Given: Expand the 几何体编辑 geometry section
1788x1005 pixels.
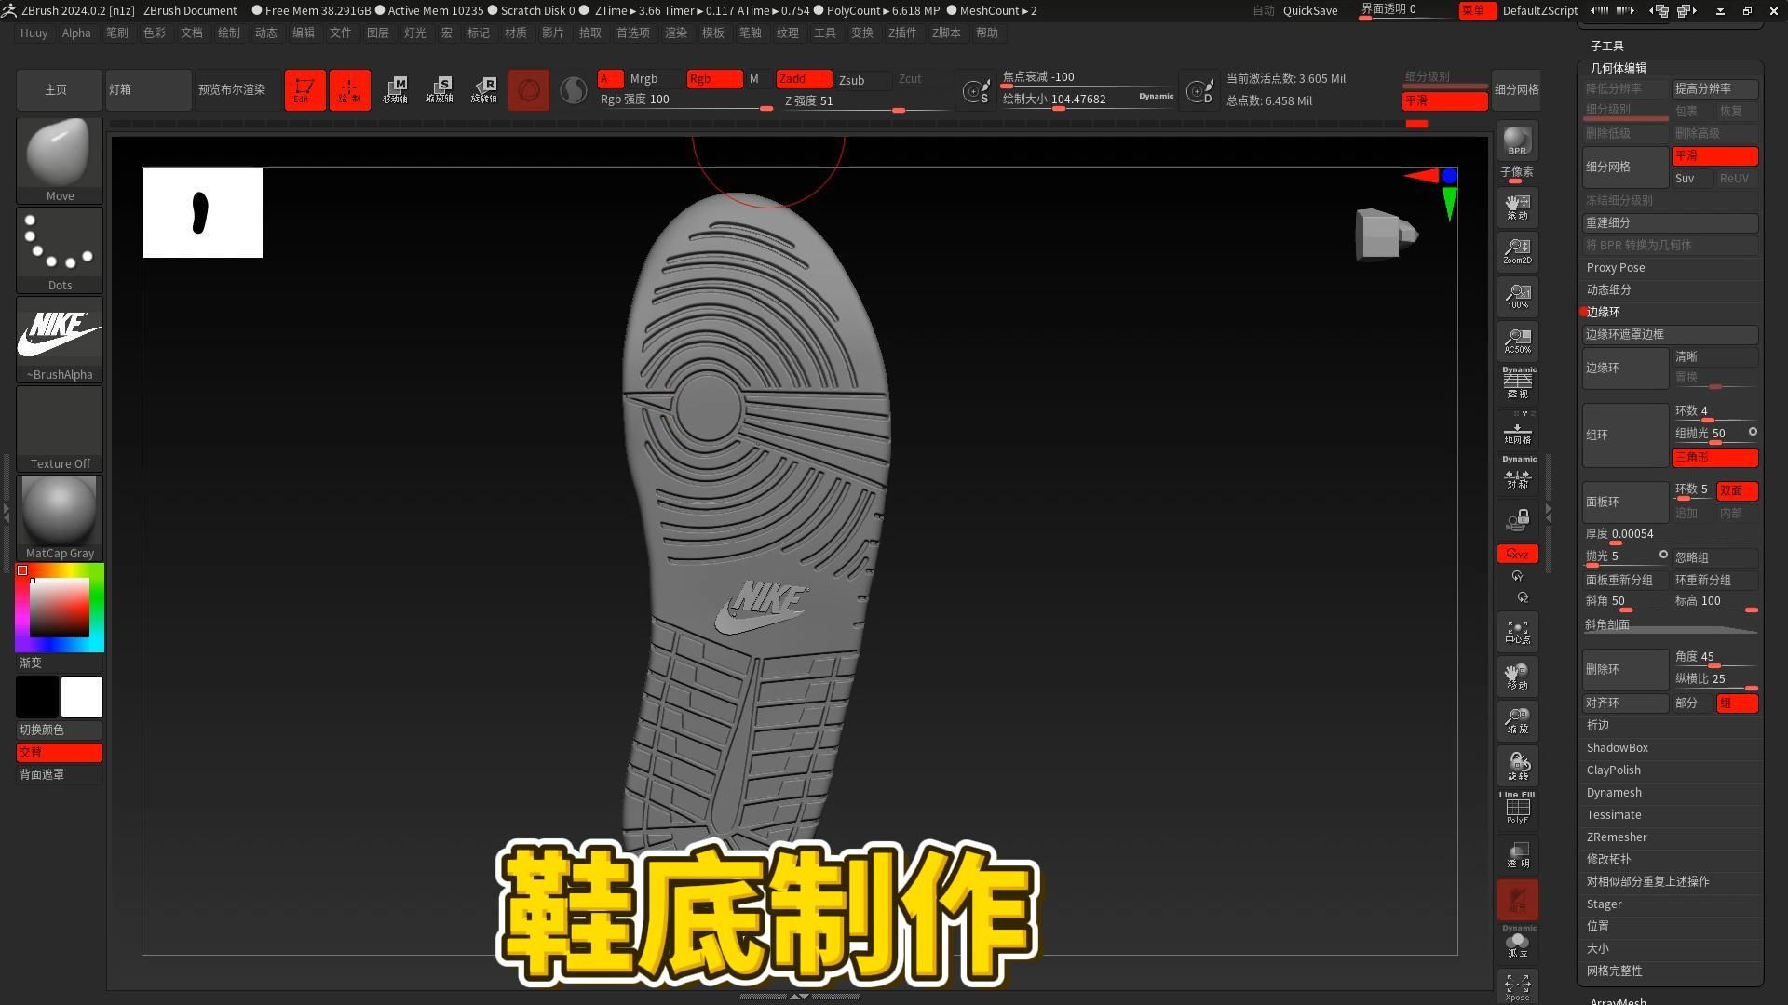Looking at the screenshot, I should pos(1619,68).
